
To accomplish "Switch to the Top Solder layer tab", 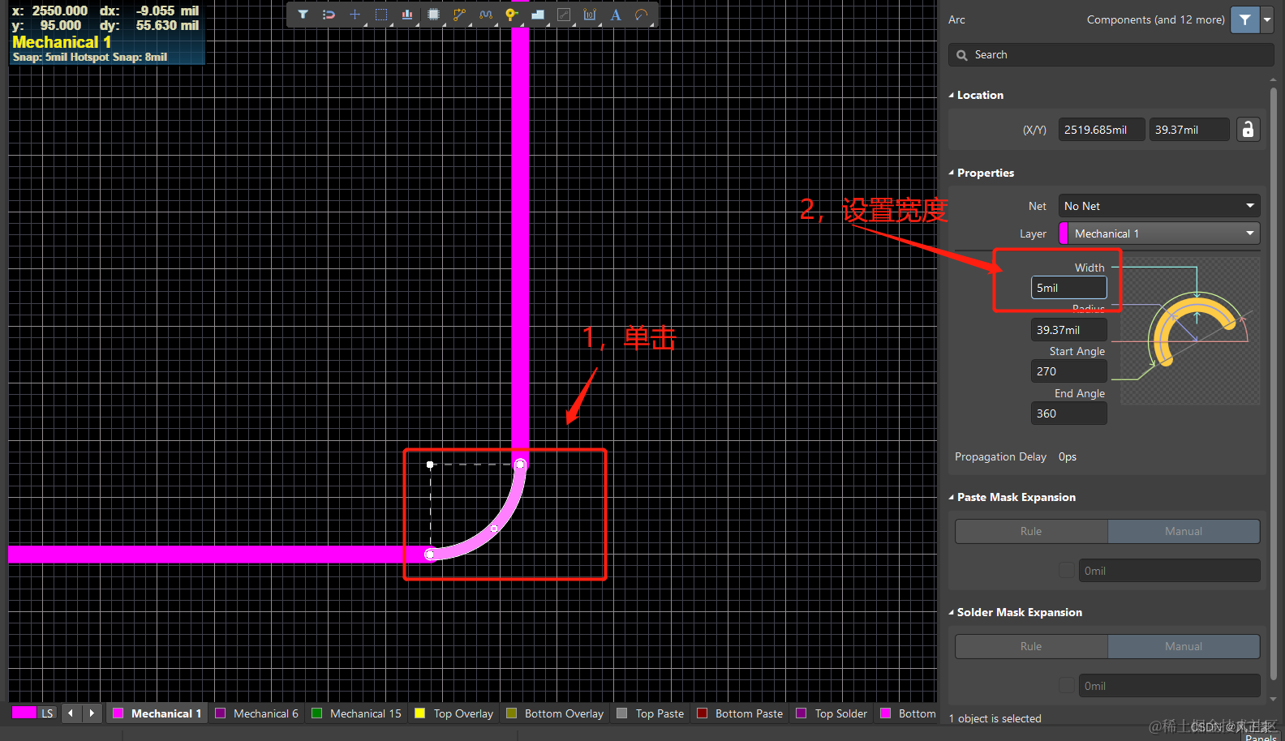I will (x=832, y=713).
